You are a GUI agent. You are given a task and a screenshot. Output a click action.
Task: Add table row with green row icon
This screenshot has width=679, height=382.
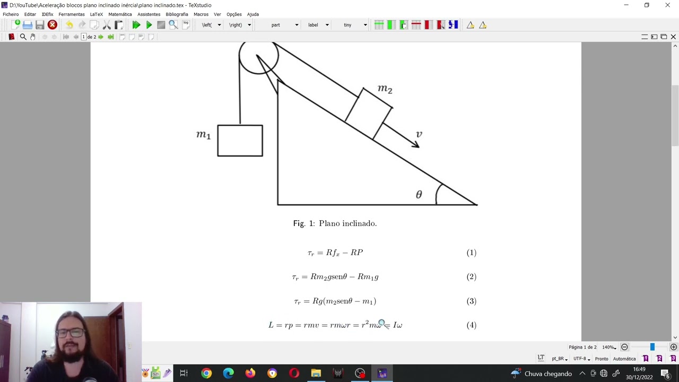click(379, 25)
